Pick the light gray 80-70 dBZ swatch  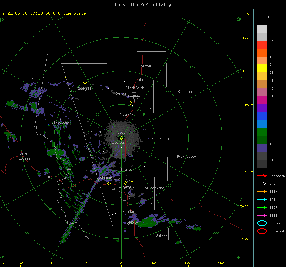[262, 29]
